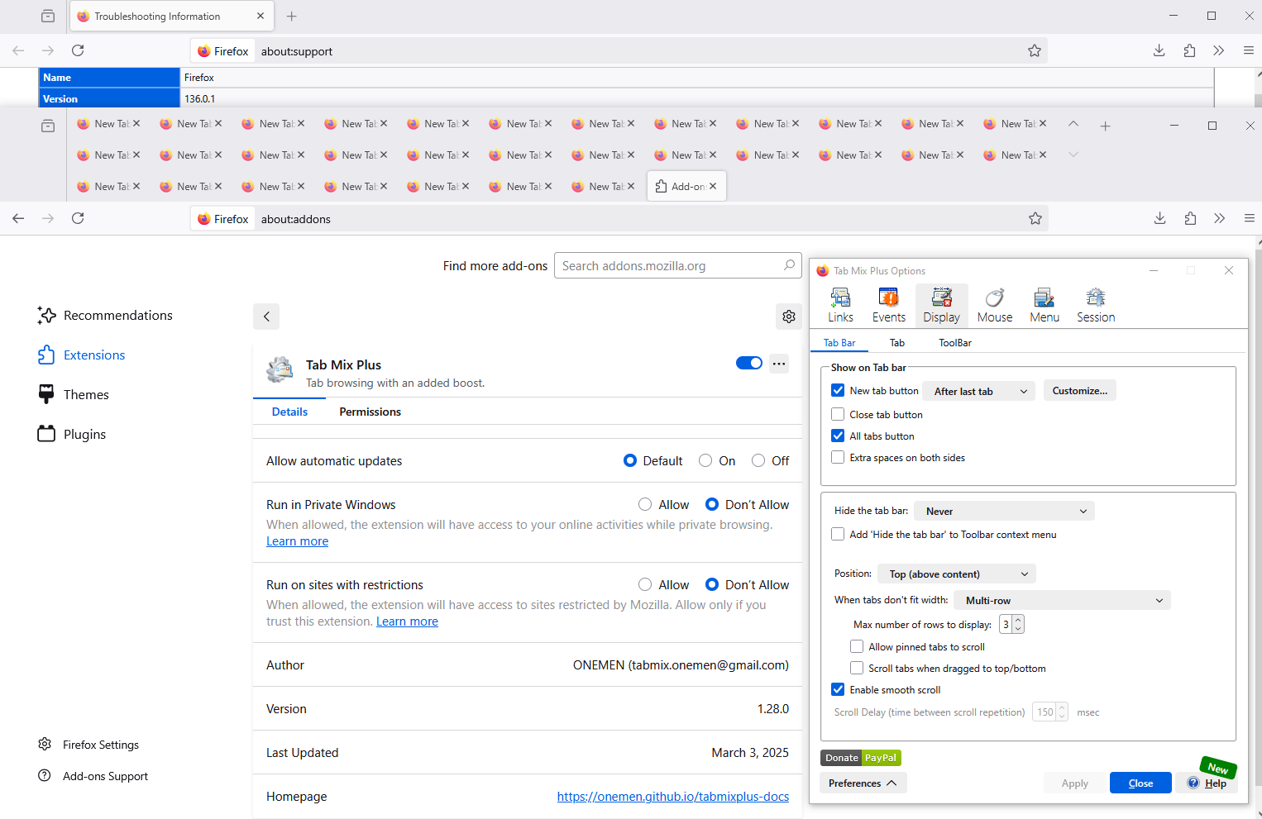Open application hamburger menu in about:addons window
1262x819 pixels.
[x=1250, y=219]
